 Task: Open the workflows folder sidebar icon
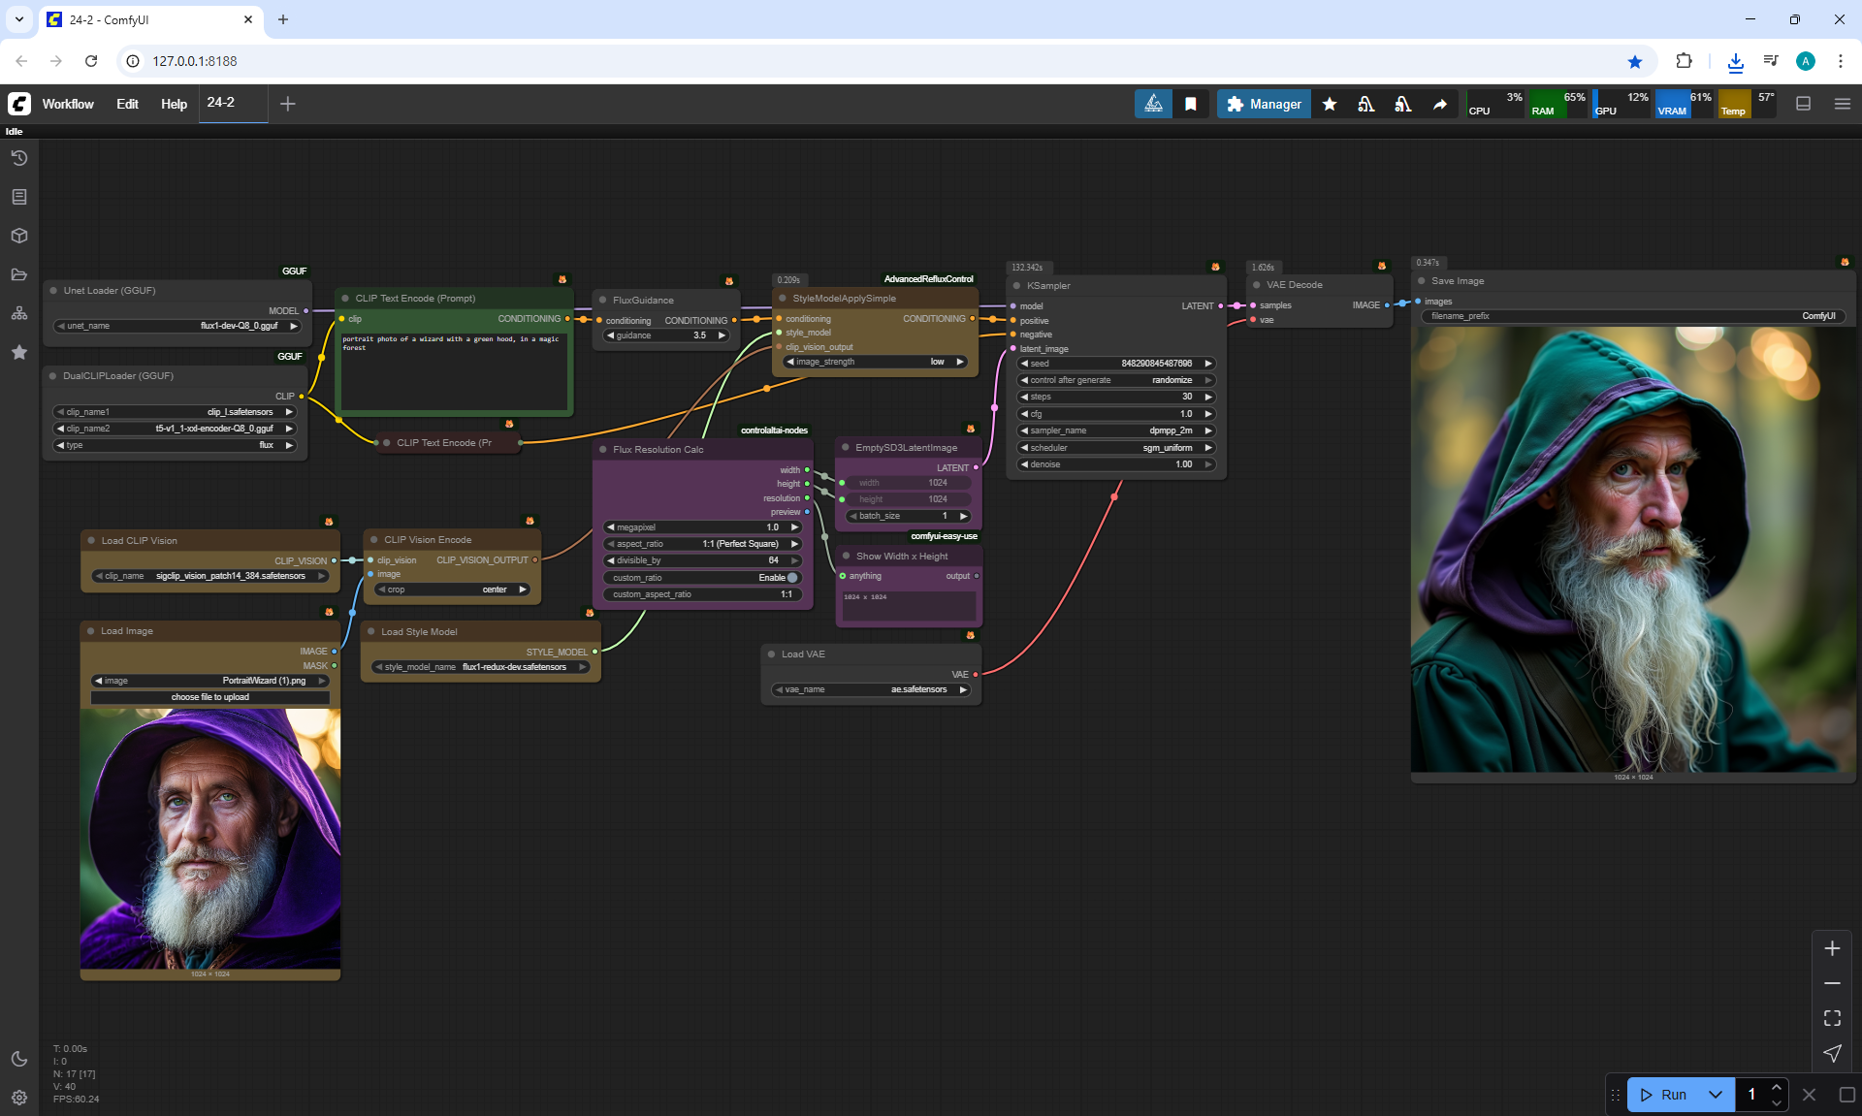[19, 274]
